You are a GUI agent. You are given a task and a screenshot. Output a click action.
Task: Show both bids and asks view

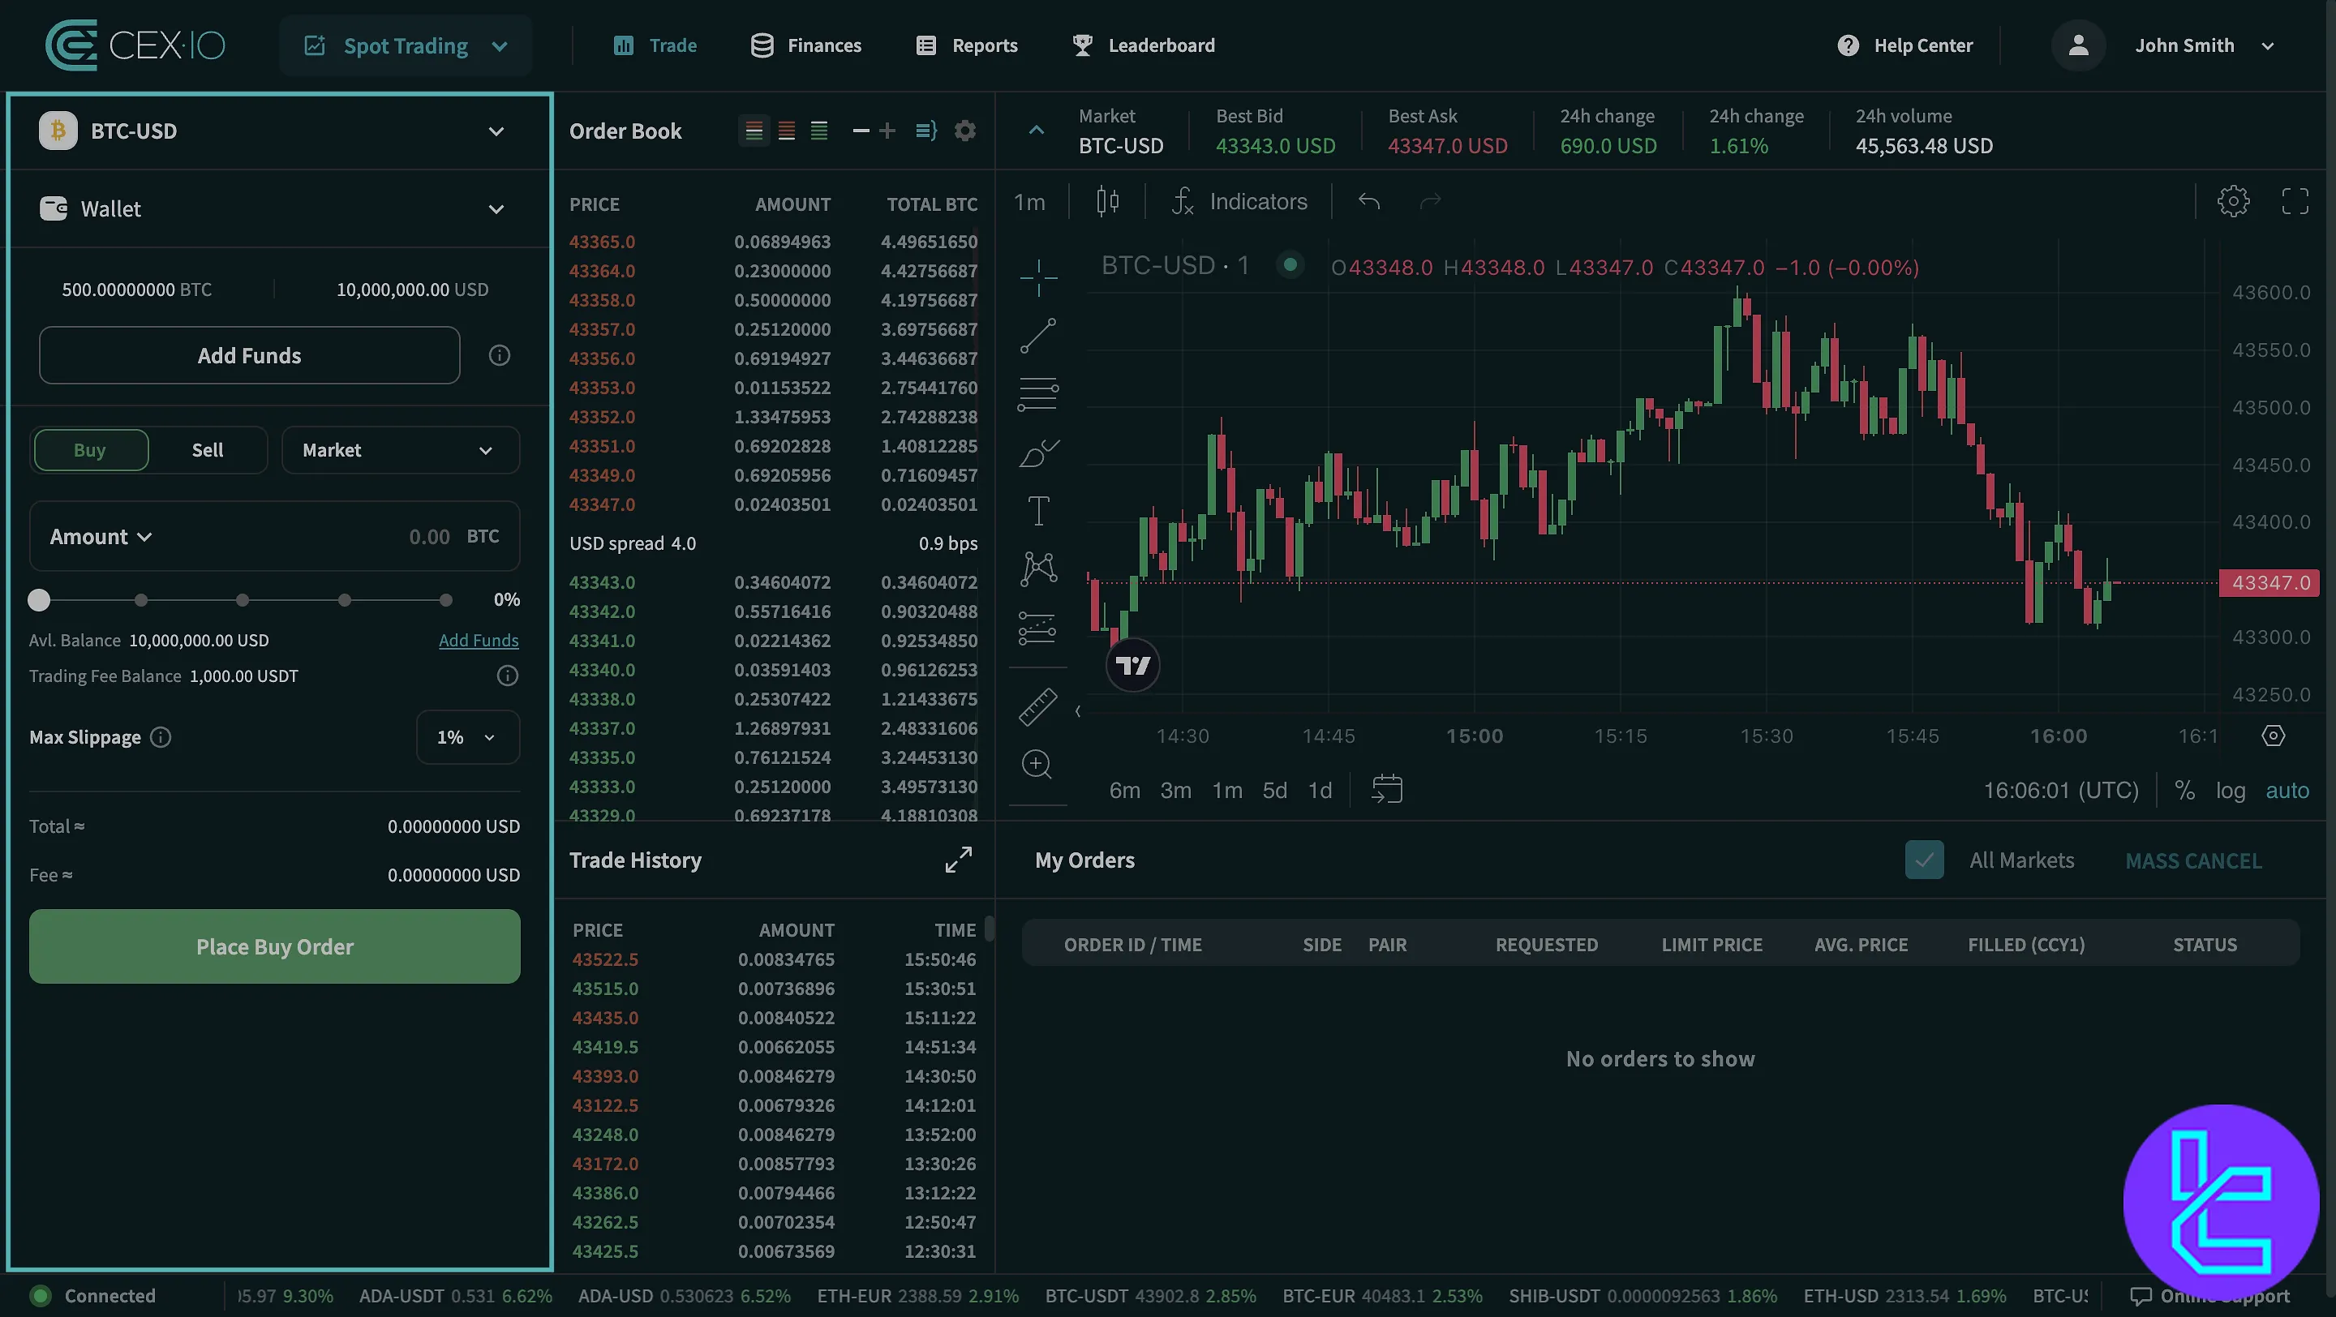click(754, 131)
